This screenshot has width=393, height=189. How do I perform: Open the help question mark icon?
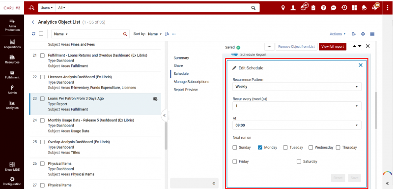[x=324, y=8]
